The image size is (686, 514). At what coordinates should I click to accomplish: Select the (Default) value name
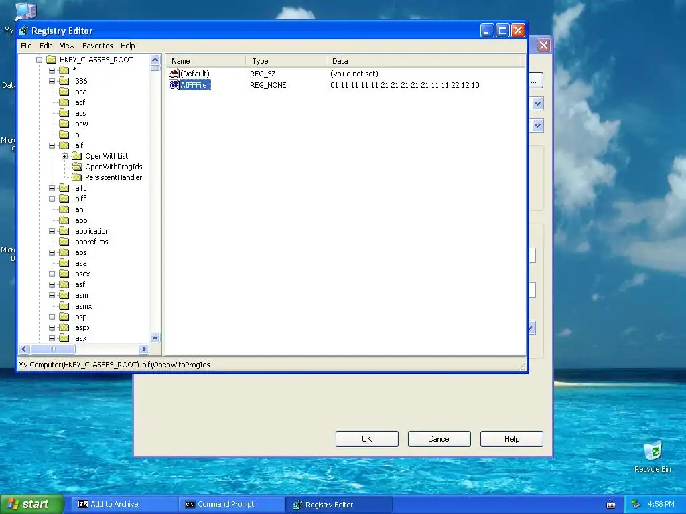pos(195,74)
